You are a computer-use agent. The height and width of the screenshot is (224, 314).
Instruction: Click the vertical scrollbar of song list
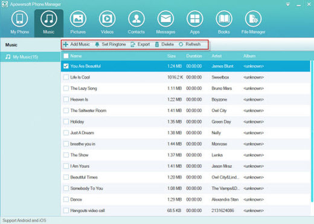(312, 131)
